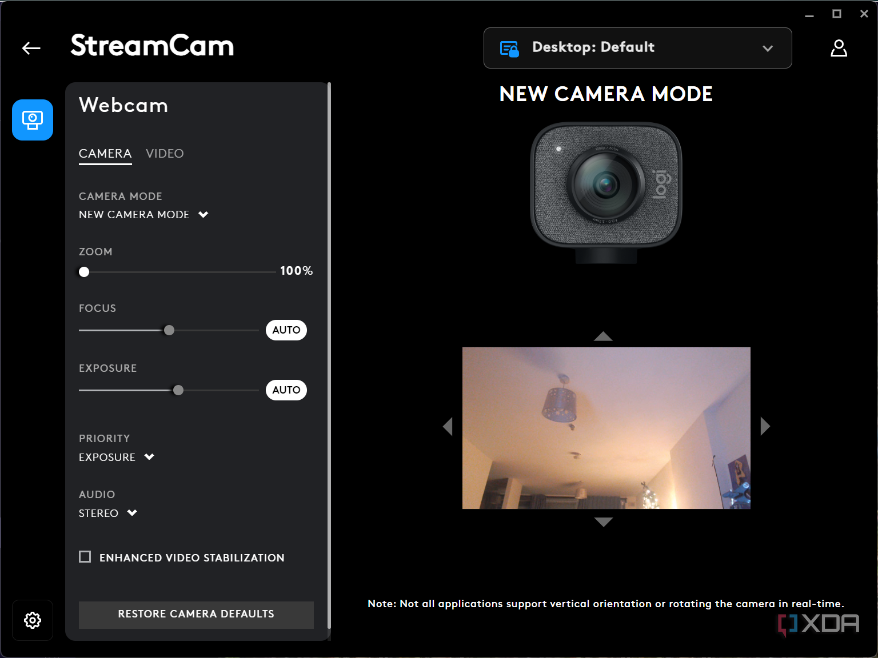
Task: Click the Webcam panel heading
Action: click(123, 105)
